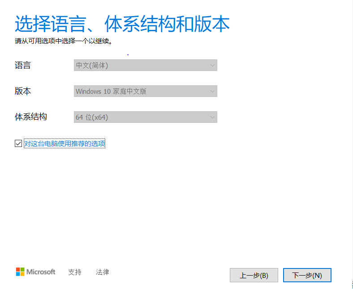Viewport: 353px width, 289px height.
Task: Click the 对这台电脑使用推荐的选项 label text
Action: click(65, 143)
